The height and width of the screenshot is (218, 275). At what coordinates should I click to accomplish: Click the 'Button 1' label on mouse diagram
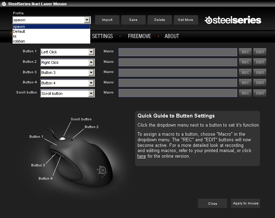coord(36,136)
